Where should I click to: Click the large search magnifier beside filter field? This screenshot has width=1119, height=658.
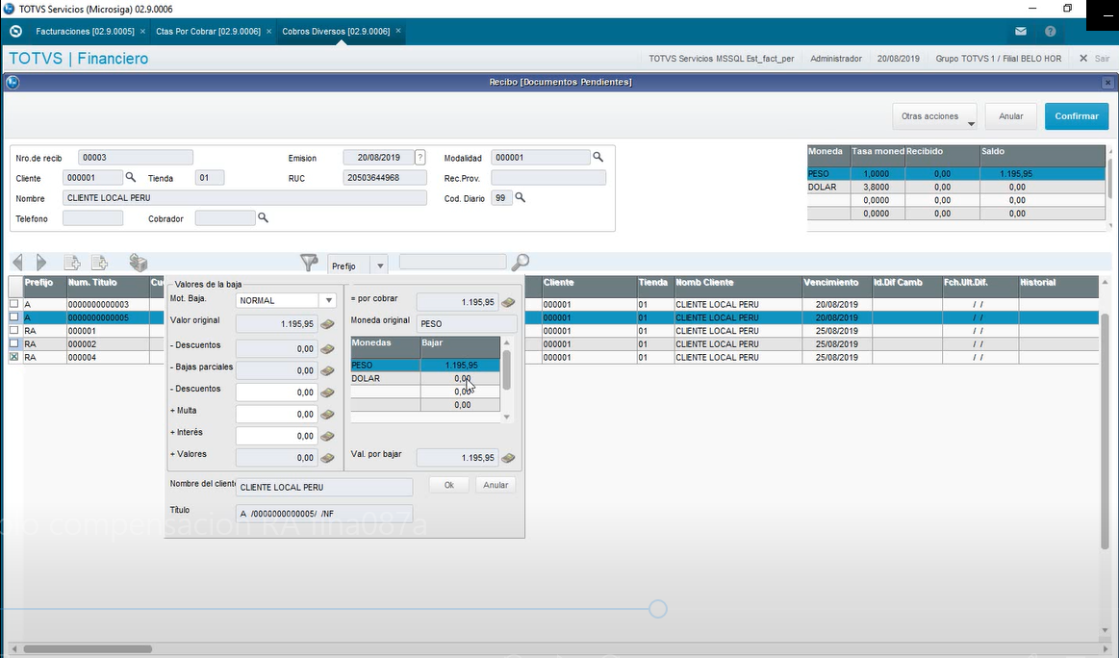coord(521,263)
